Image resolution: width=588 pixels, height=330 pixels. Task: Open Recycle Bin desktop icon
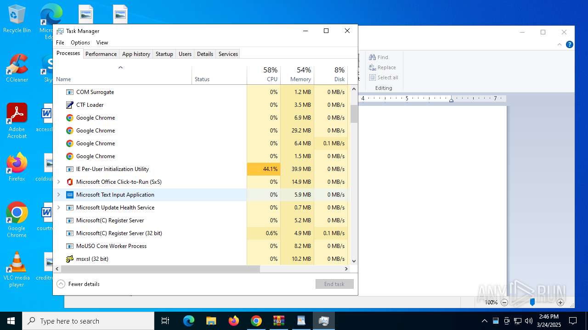[17, 19]
